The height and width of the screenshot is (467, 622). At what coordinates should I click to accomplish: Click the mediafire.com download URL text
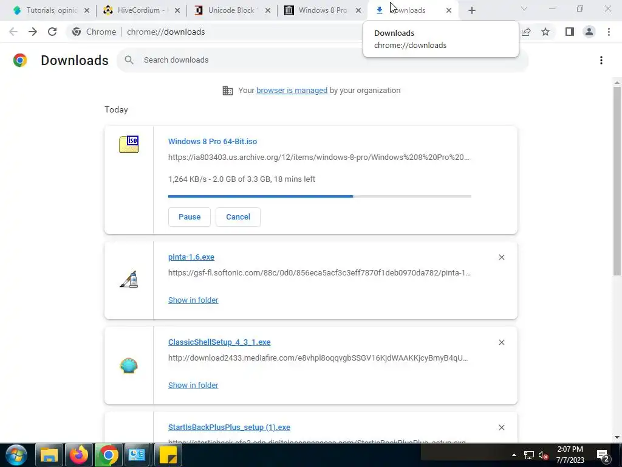click(318, 358)
